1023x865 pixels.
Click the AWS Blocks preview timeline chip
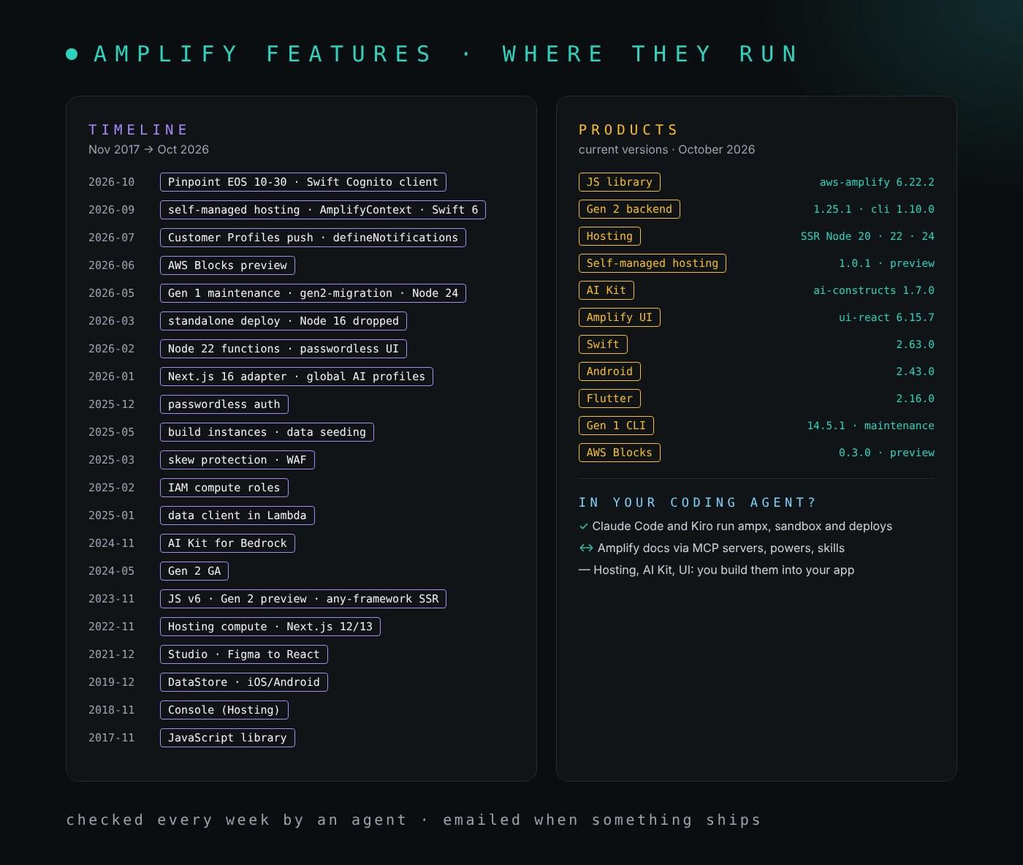pos(227,265)
